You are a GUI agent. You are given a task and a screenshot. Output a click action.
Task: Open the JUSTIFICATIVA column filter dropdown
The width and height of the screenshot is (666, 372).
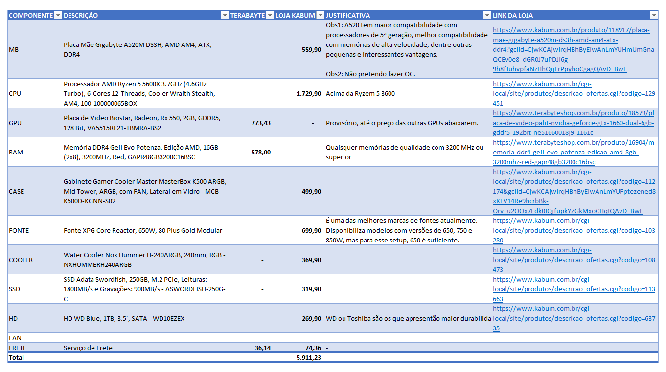[x=487, y=15]
